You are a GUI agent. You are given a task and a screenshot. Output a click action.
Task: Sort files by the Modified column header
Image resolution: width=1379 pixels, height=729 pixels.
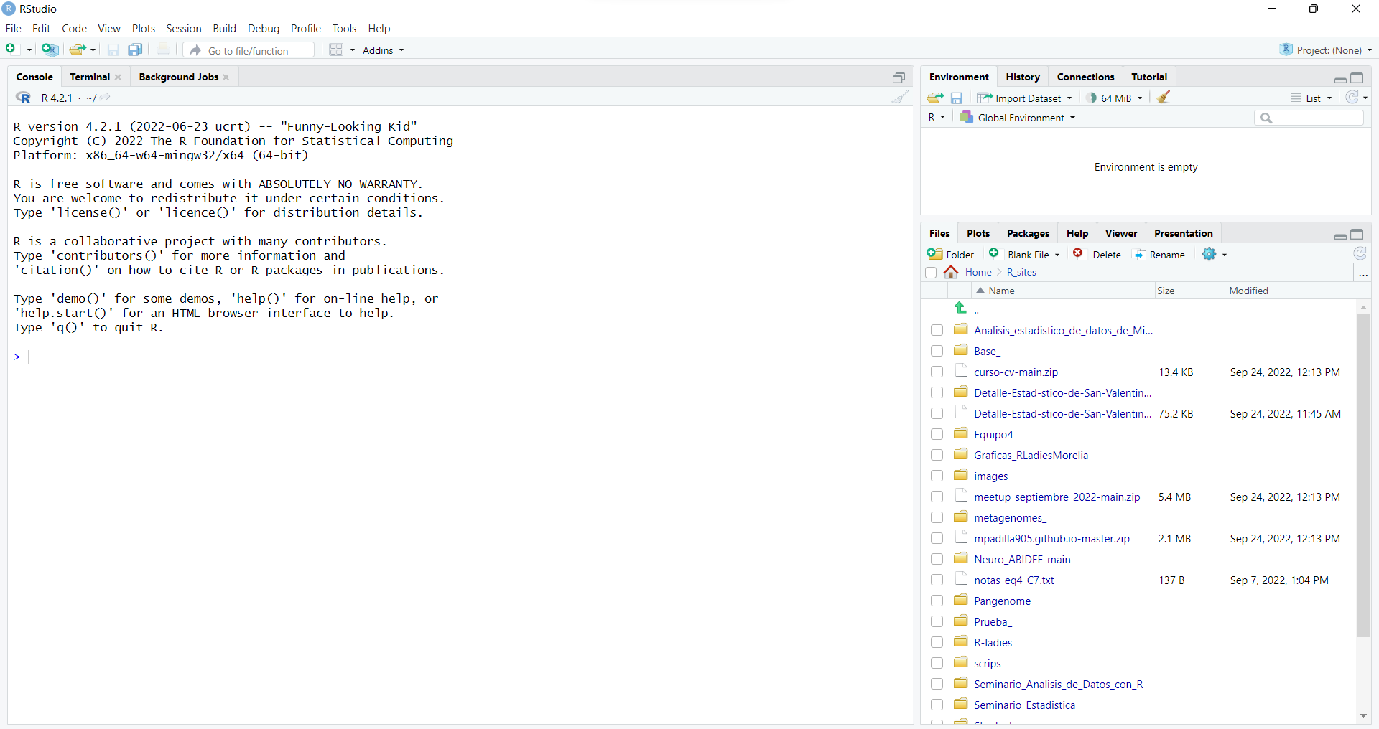1248,291
